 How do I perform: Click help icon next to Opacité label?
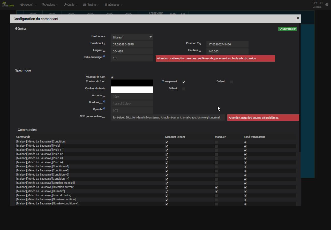pos(104,108)
